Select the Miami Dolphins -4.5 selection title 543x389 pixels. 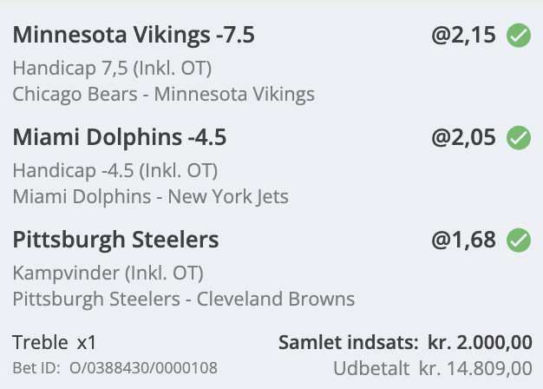[120, 137]
